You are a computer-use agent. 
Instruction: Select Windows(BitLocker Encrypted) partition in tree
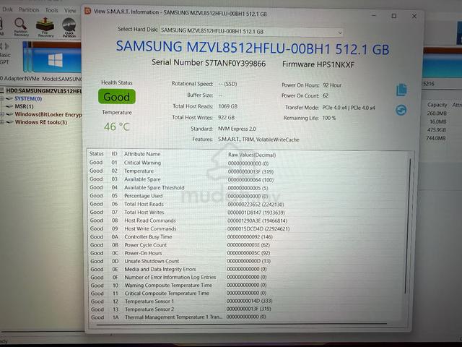pyautogui.click(x=48, y=114)
